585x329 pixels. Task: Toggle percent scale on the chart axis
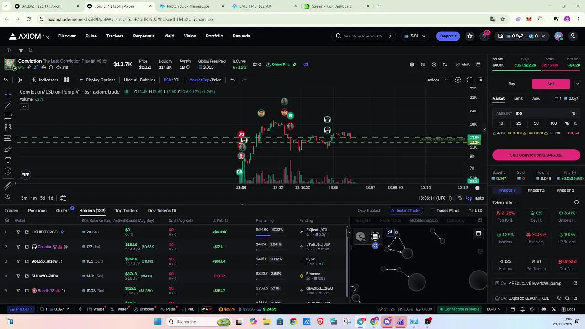[460, 198]
